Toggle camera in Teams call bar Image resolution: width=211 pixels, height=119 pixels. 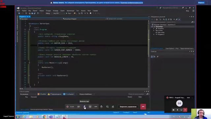pyautogui.click(x=79, y=107)
